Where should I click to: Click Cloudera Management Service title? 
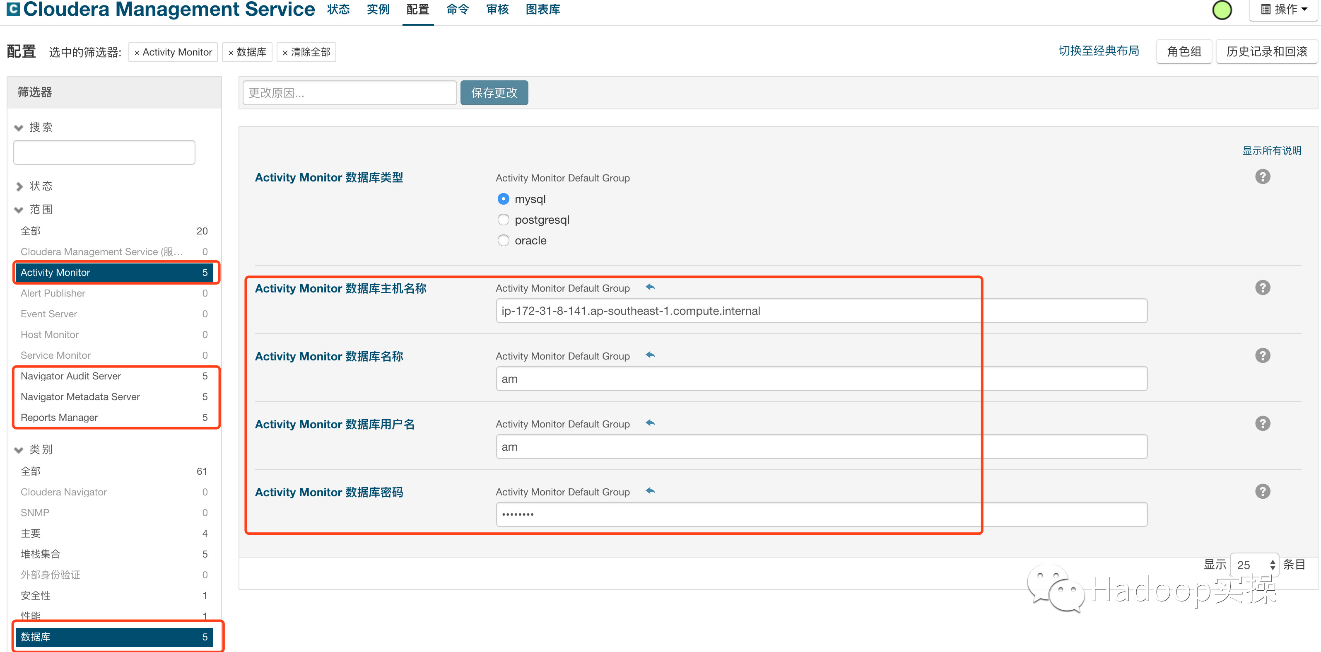pos(169,9)
